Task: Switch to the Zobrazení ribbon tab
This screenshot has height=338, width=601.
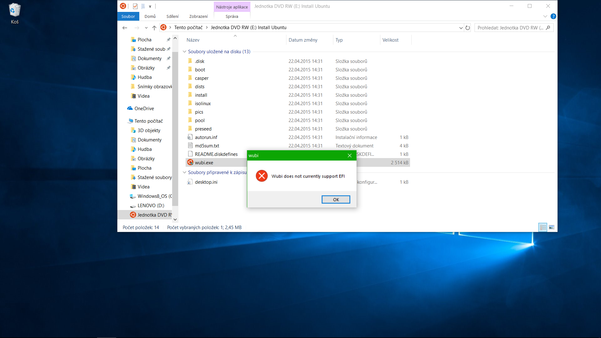Action: coord(198,16)
